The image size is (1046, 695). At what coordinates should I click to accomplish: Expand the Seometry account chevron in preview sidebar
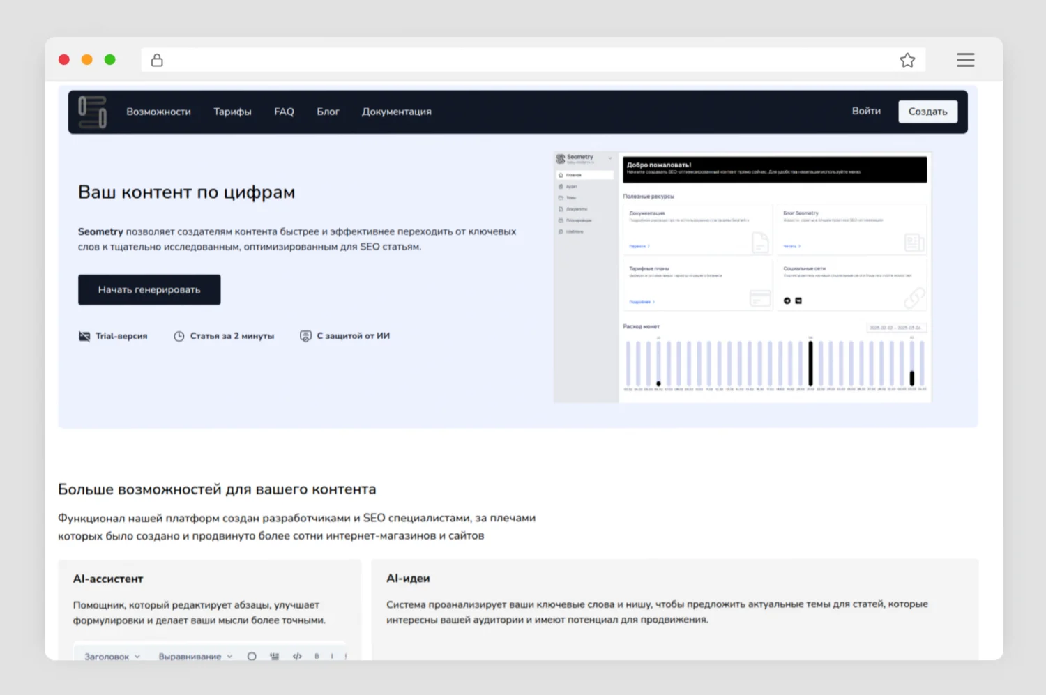[x=609, y=158]
